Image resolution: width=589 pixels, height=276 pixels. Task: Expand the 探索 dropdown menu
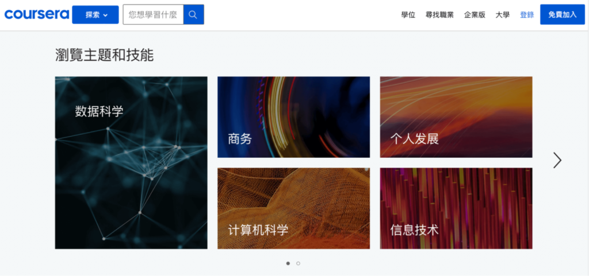coord(95,15)
